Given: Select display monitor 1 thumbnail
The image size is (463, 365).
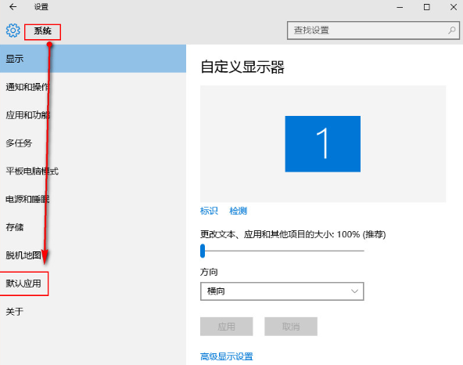Looking at the screenshot, I should pyautogui.click(x=322, y=144).
